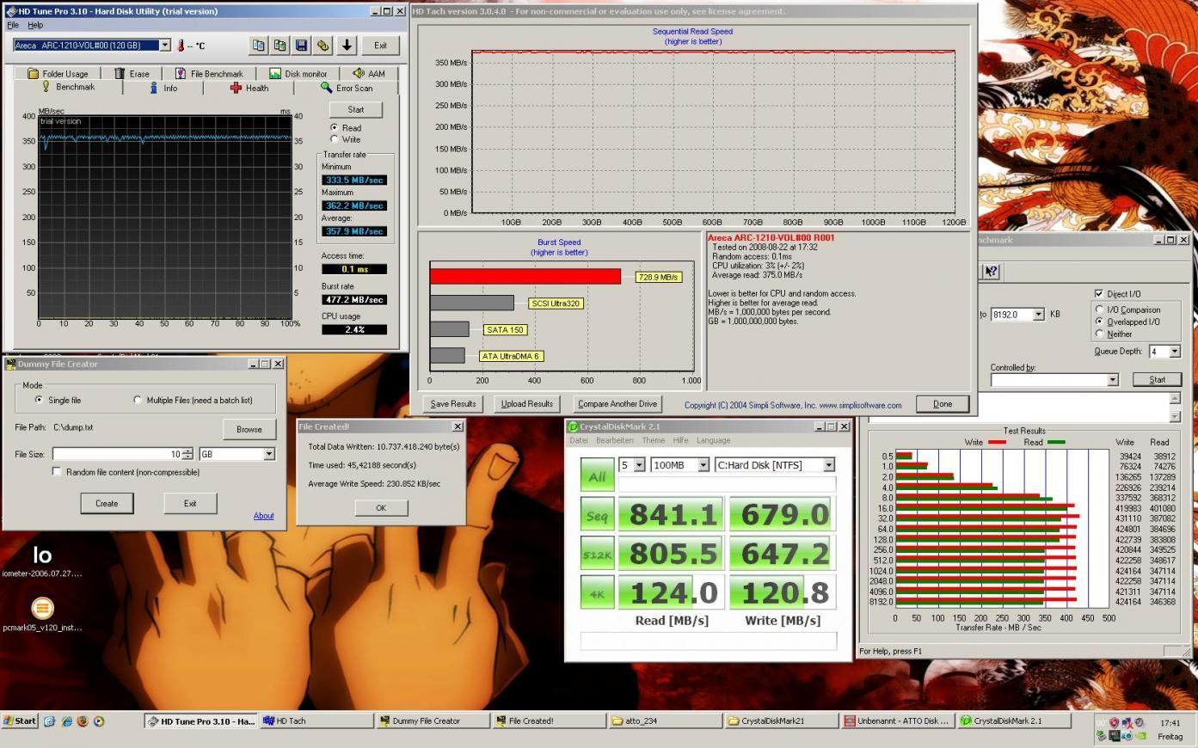Screen dimensions: 1198x748
Task: Click Create in Dummy File Creator
Action: point(107,503)
